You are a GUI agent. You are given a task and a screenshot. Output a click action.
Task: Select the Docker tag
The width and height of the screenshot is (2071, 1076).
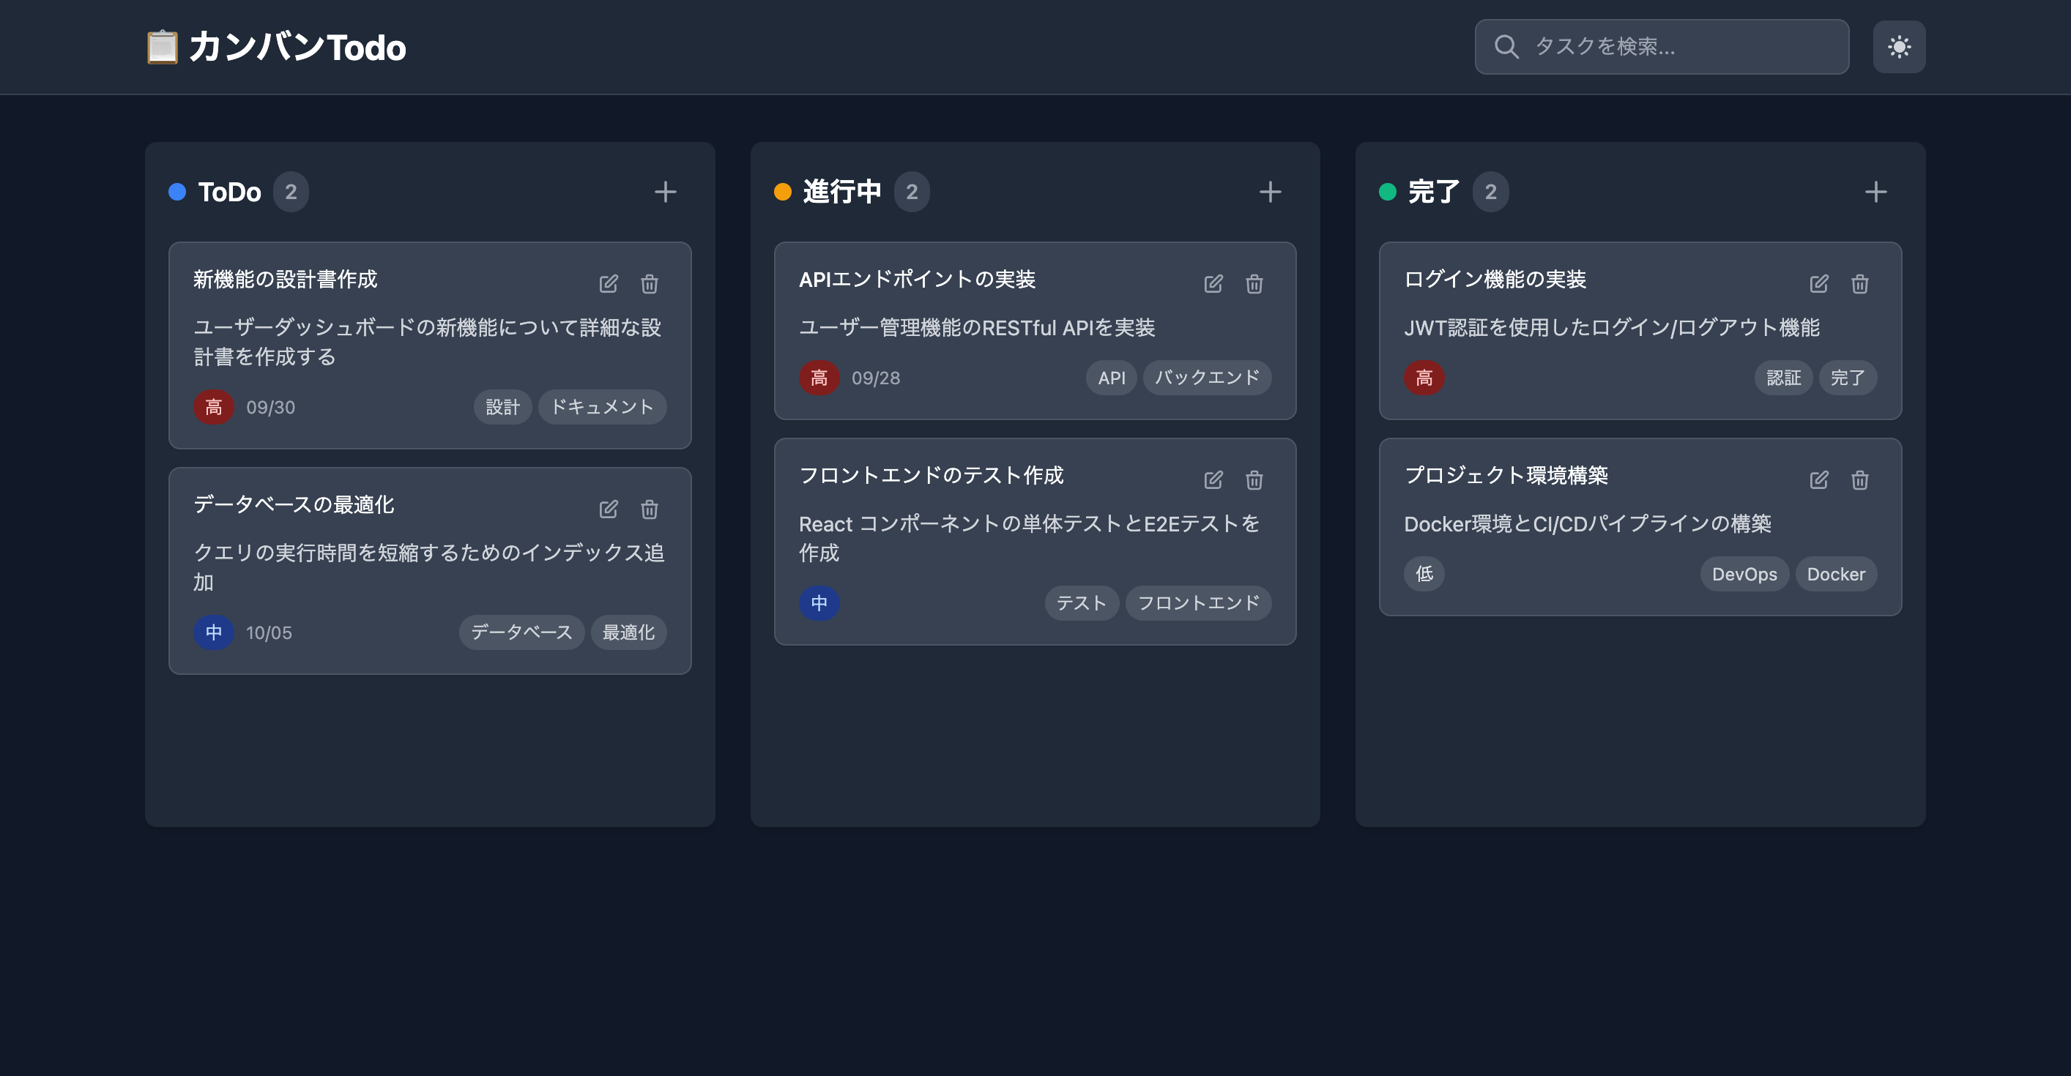[1836, 574]
